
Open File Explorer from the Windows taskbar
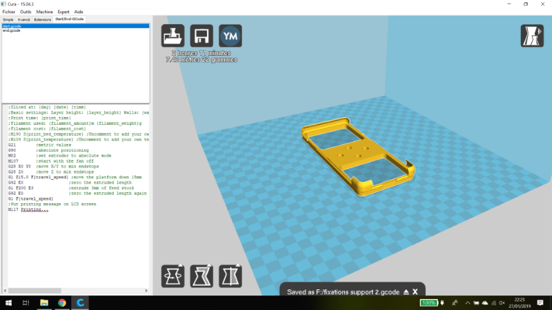(43, 302)
